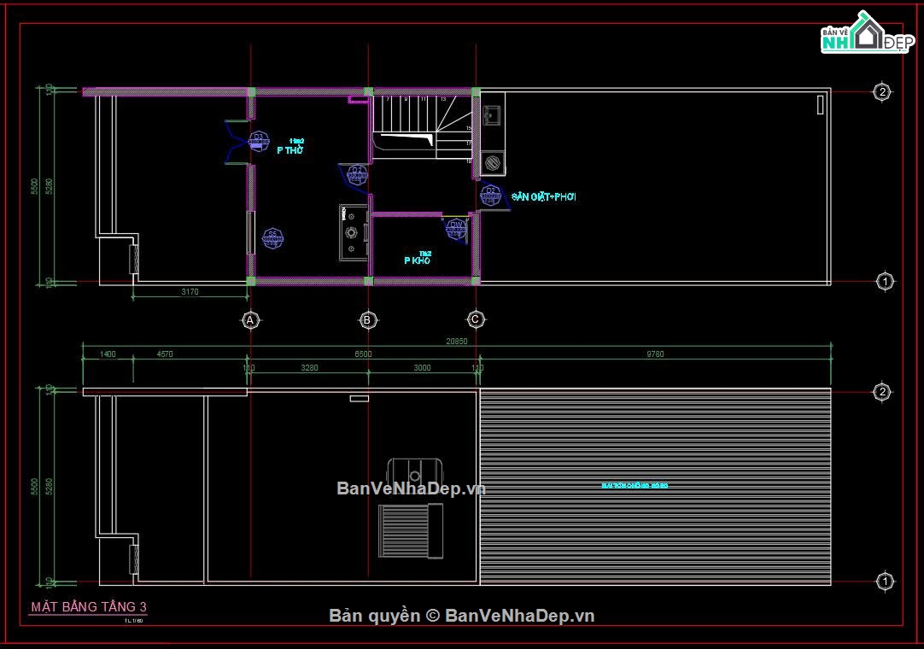Click the washing machine symbol below the sink
The height and width of the screenshot is (649, 924).
click(493, 163)
